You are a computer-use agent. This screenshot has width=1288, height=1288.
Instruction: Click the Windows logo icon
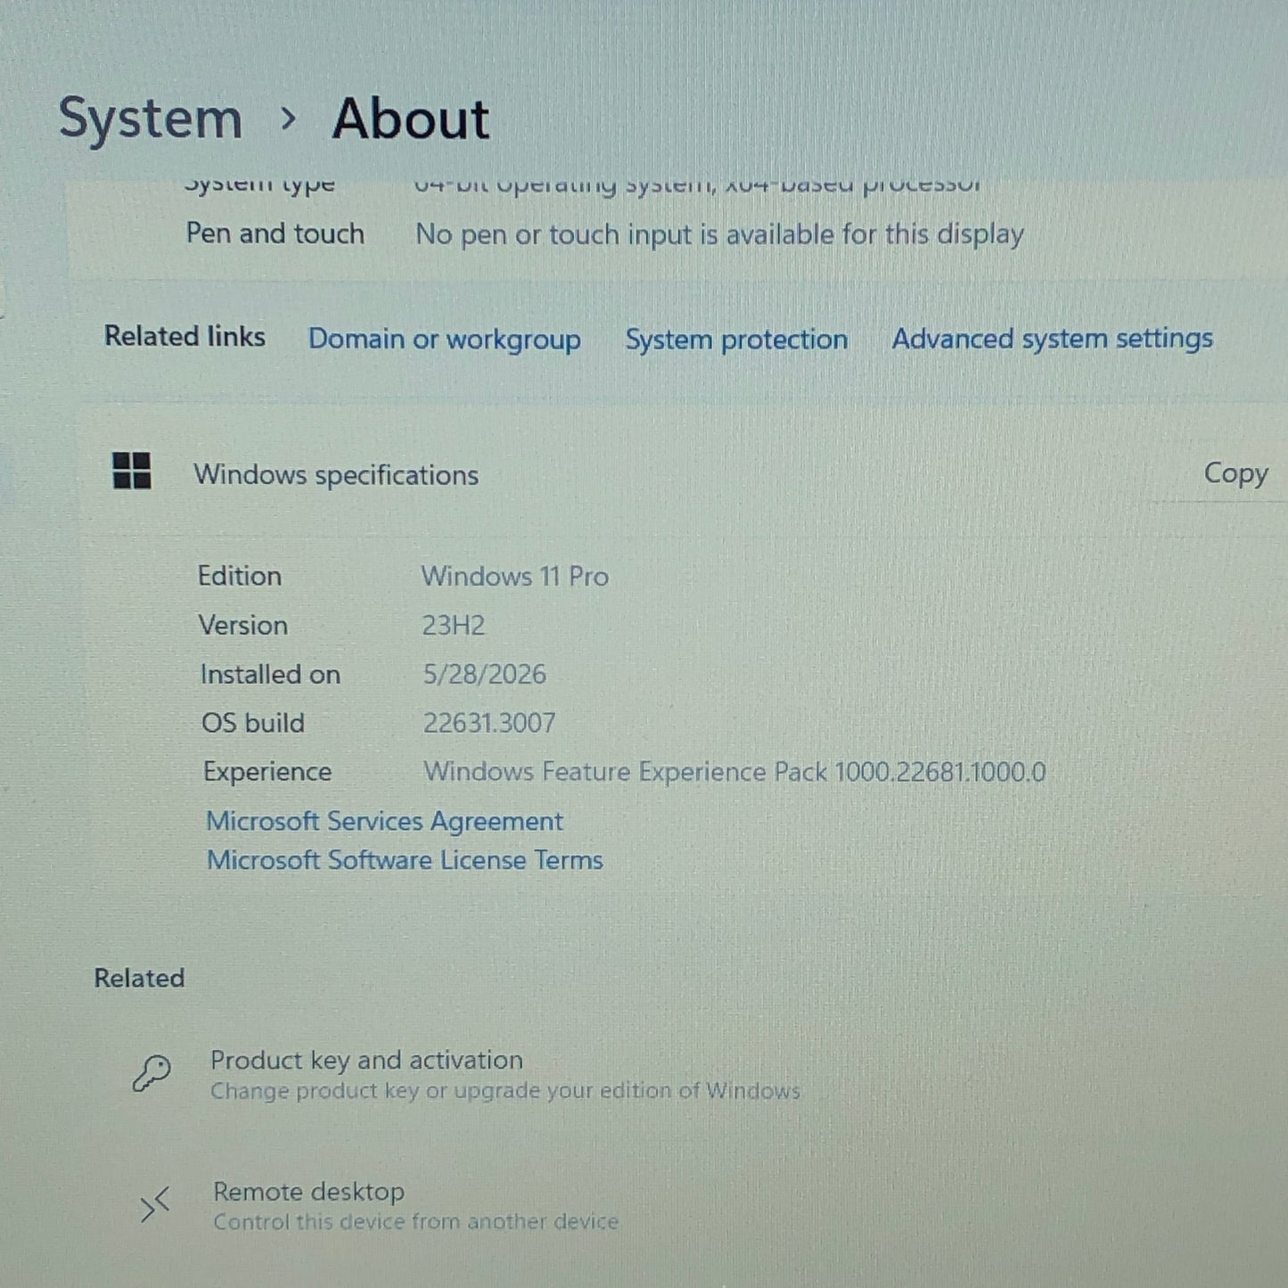click(132, 471)
